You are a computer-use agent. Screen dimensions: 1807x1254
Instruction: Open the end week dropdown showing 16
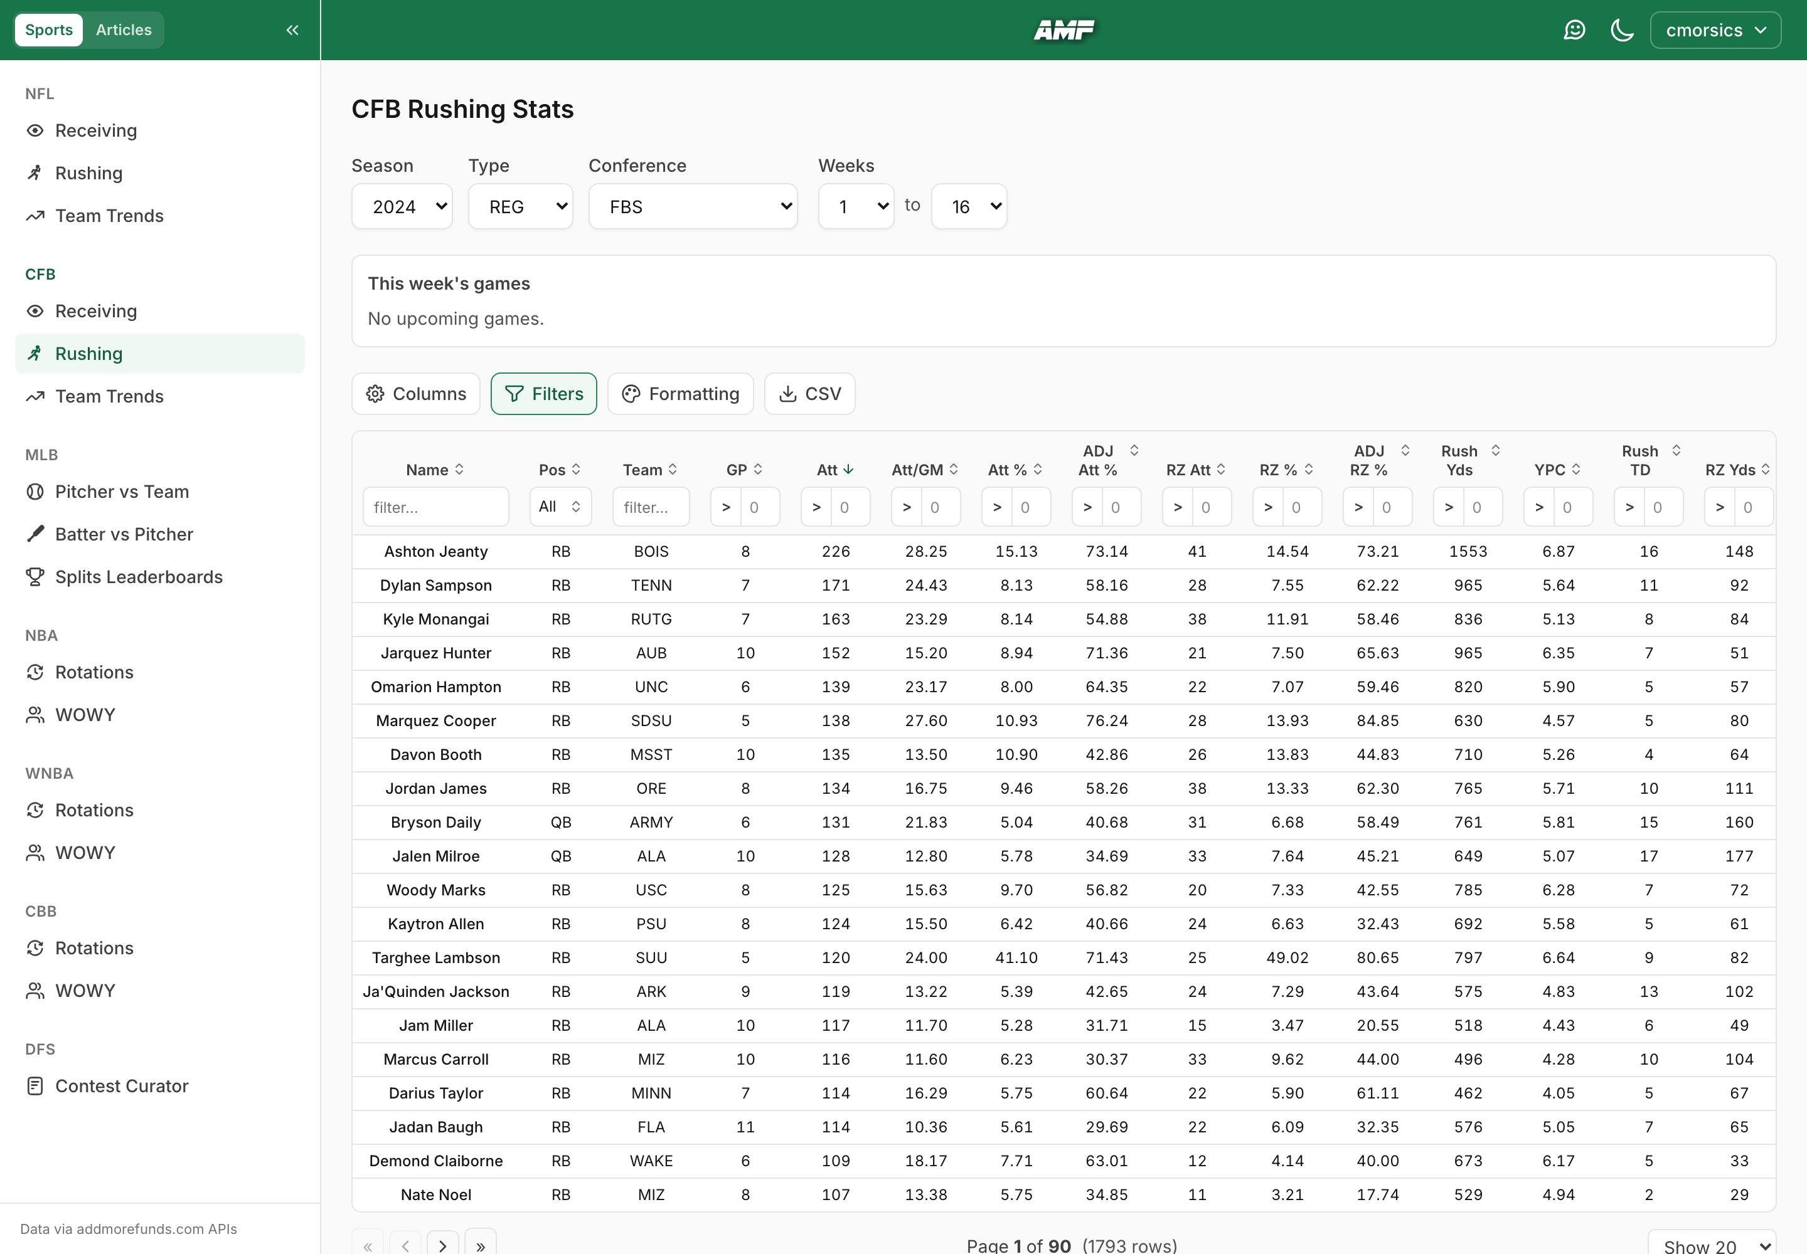point(969,207)
